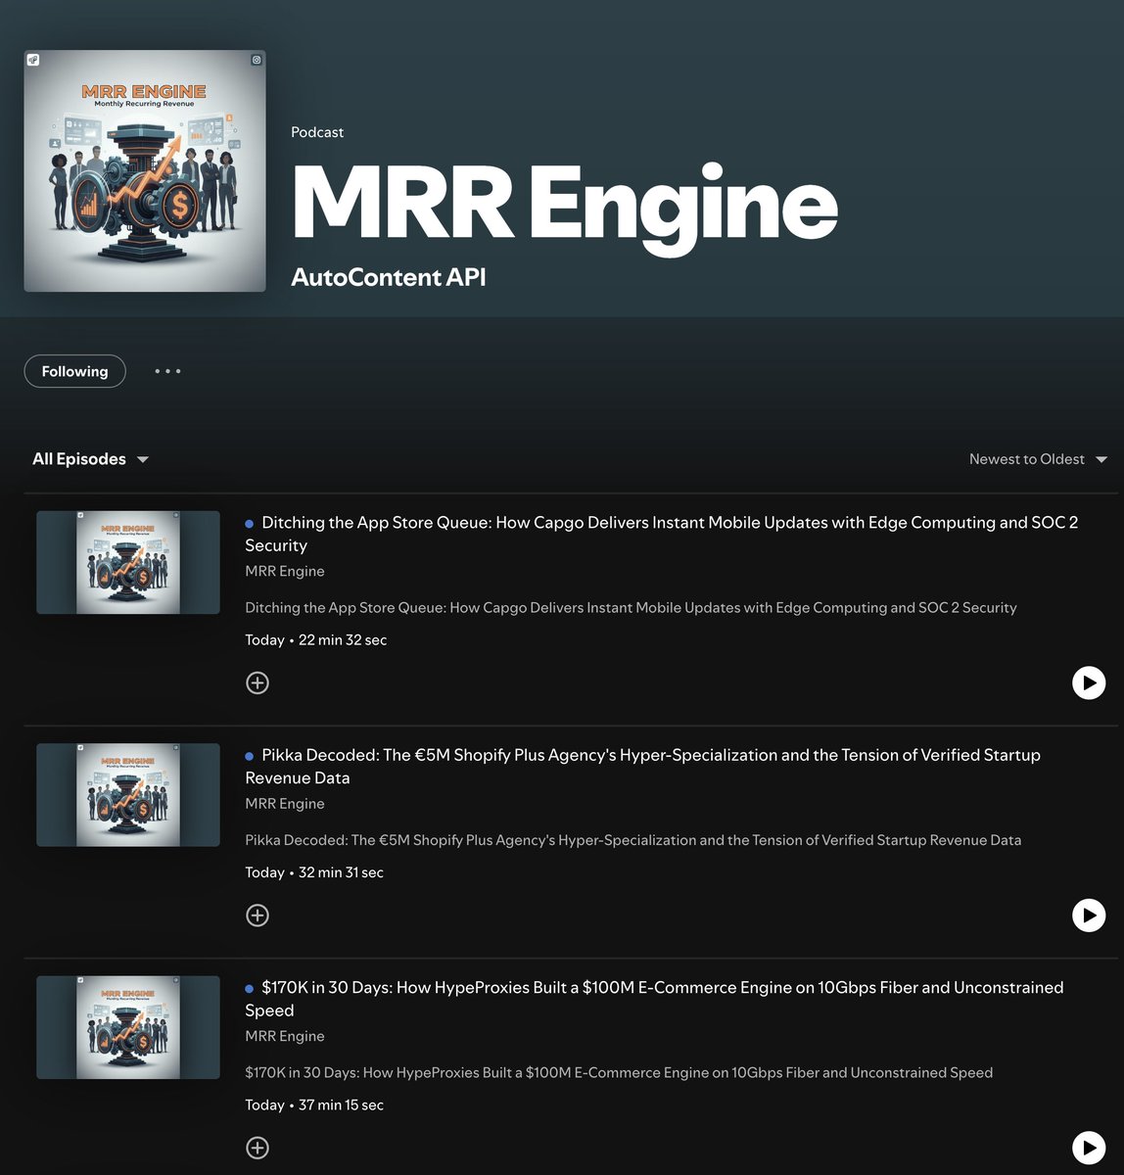Click the Capgo episode description text
Viewport: 1124px width, 1175px height.
(631, 607)
